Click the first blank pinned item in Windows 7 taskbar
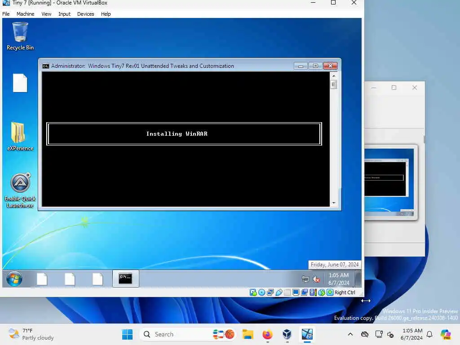460x345 pixels. tap(42, 279)
